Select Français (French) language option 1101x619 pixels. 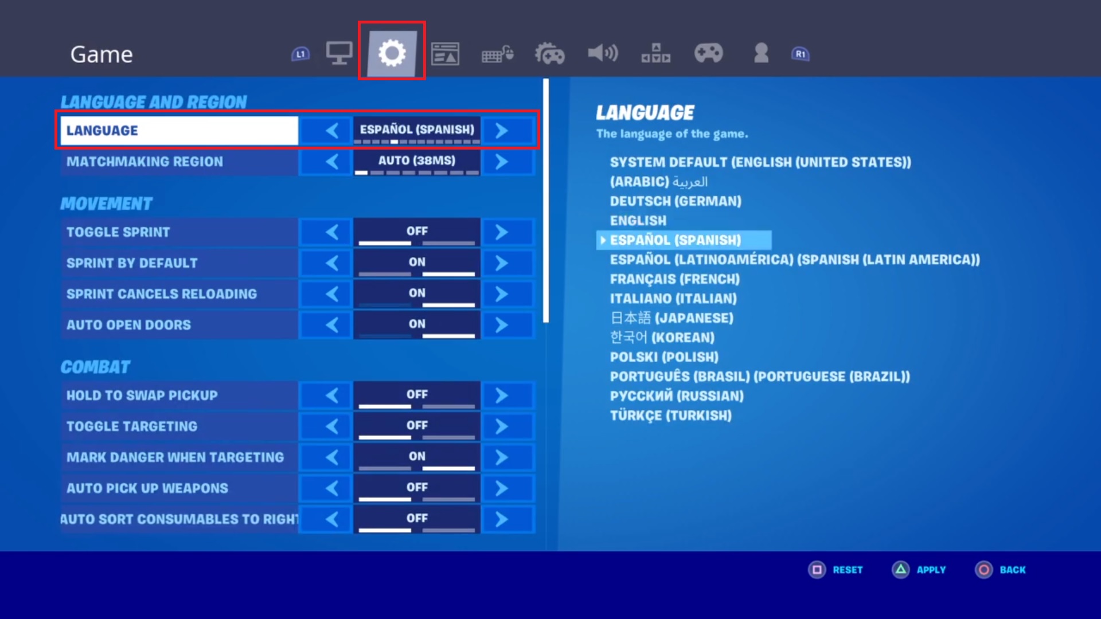point(674,278)
